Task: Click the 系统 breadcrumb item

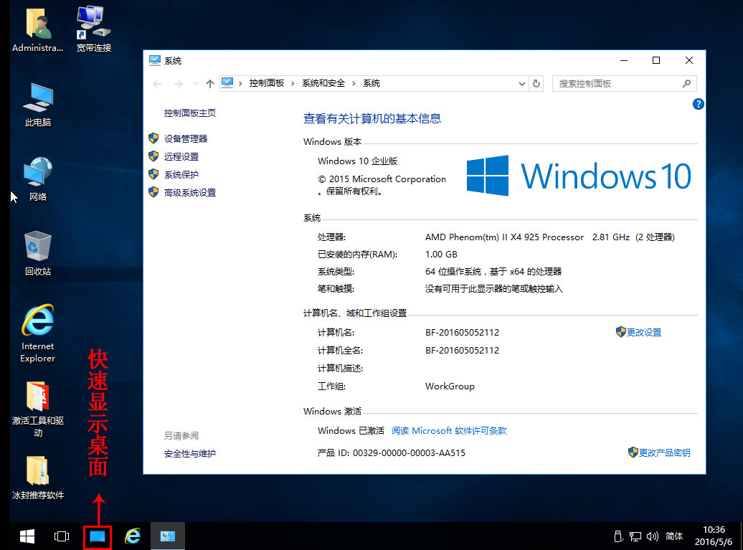Action: click(x=371, y=83)
